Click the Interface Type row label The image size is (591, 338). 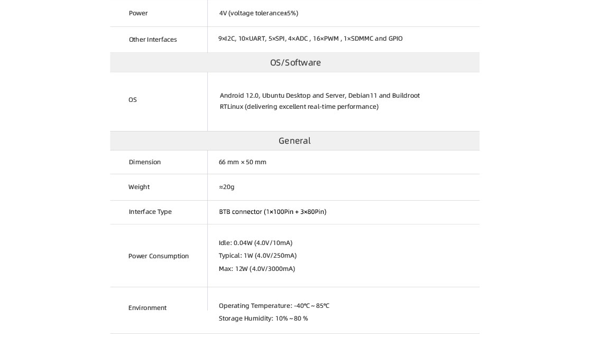tap(150, 212)
